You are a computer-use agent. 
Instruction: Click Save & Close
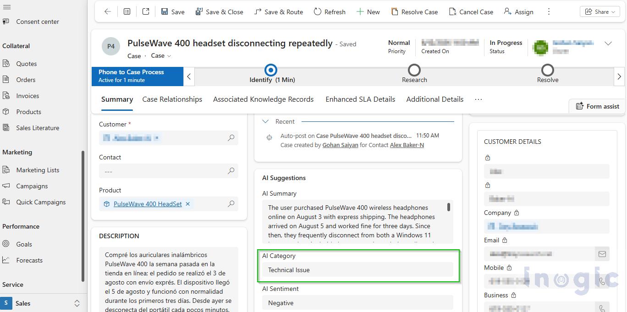tap(219, 12)
